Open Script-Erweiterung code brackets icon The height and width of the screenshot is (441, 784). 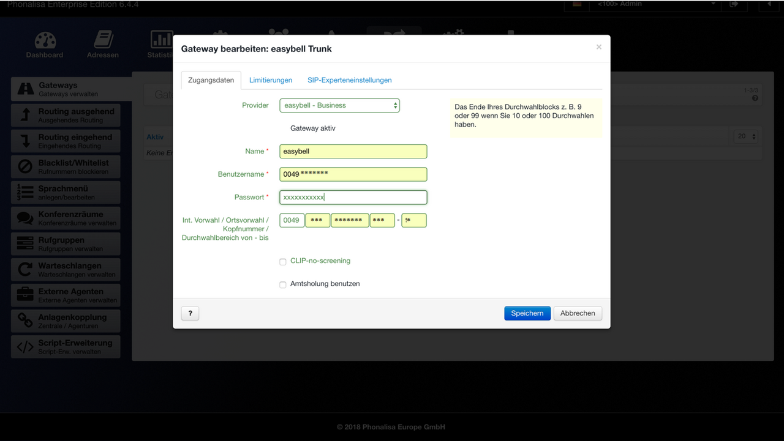tap(25, 347)
